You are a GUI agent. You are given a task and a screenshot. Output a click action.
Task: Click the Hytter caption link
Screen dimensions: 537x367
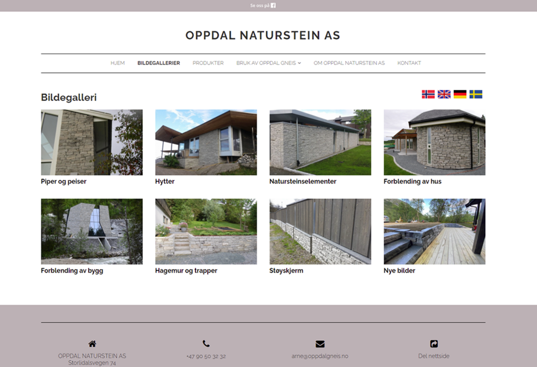(165, 182)
